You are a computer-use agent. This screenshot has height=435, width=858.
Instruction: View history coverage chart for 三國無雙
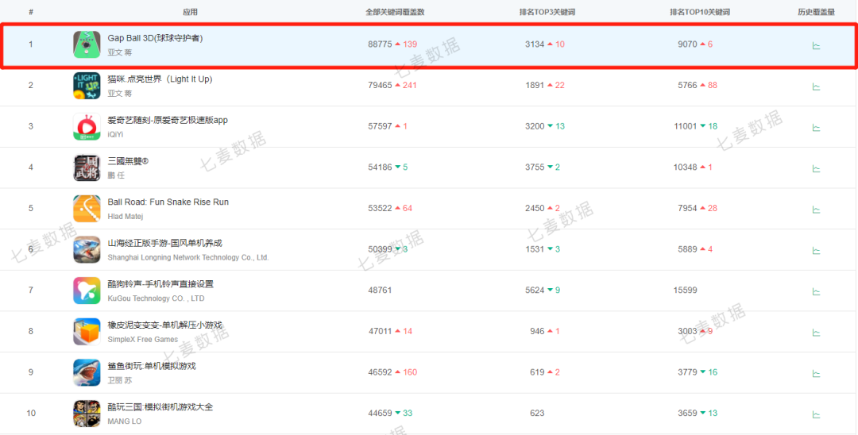coord(816,168)
